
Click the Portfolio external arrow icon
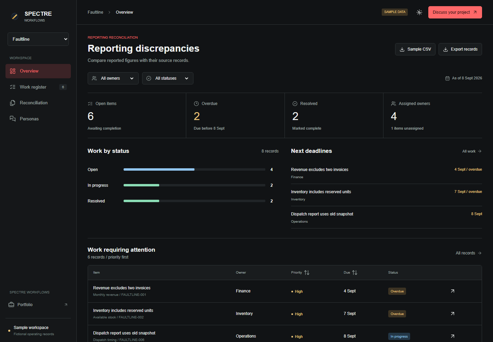pos(66,305)
